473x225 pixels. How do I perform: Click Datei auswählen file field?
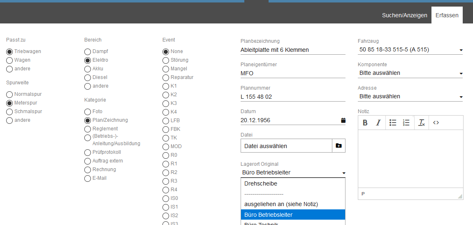(286, 146)
